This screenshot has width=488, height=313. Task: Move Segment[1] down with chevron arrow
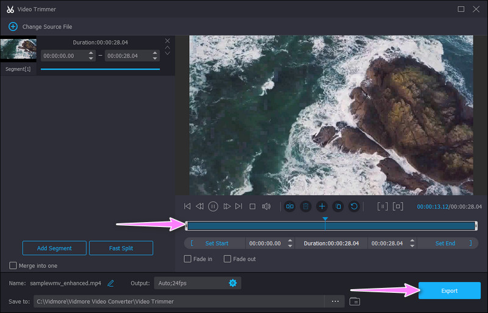pyautogui.click(x=168, y=53)
